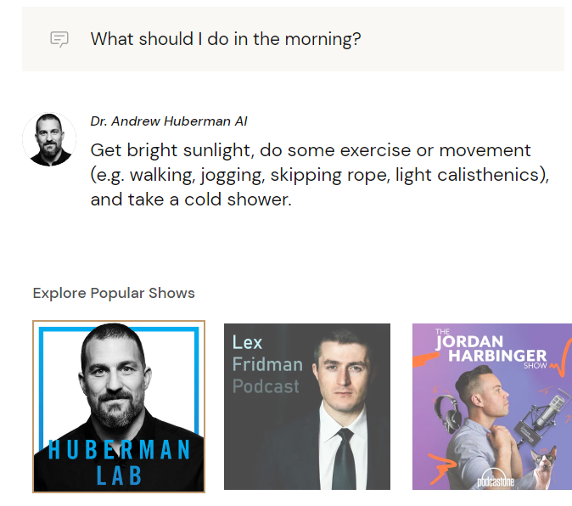
Task: Click the answer line starting "Get bright sunlight"
Action: 311,150
